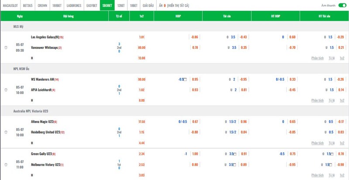The image size is (349, 180).
Task: Click the 2.34 odds for Green Gully U23
Action: pyautogui.click(x=142, y=154)
